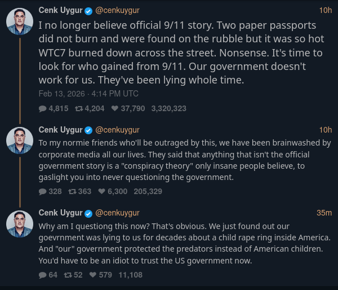The image size is (338, 290).
Task: Click the verified badge on first tweet
Action: [x=88, y=11]
